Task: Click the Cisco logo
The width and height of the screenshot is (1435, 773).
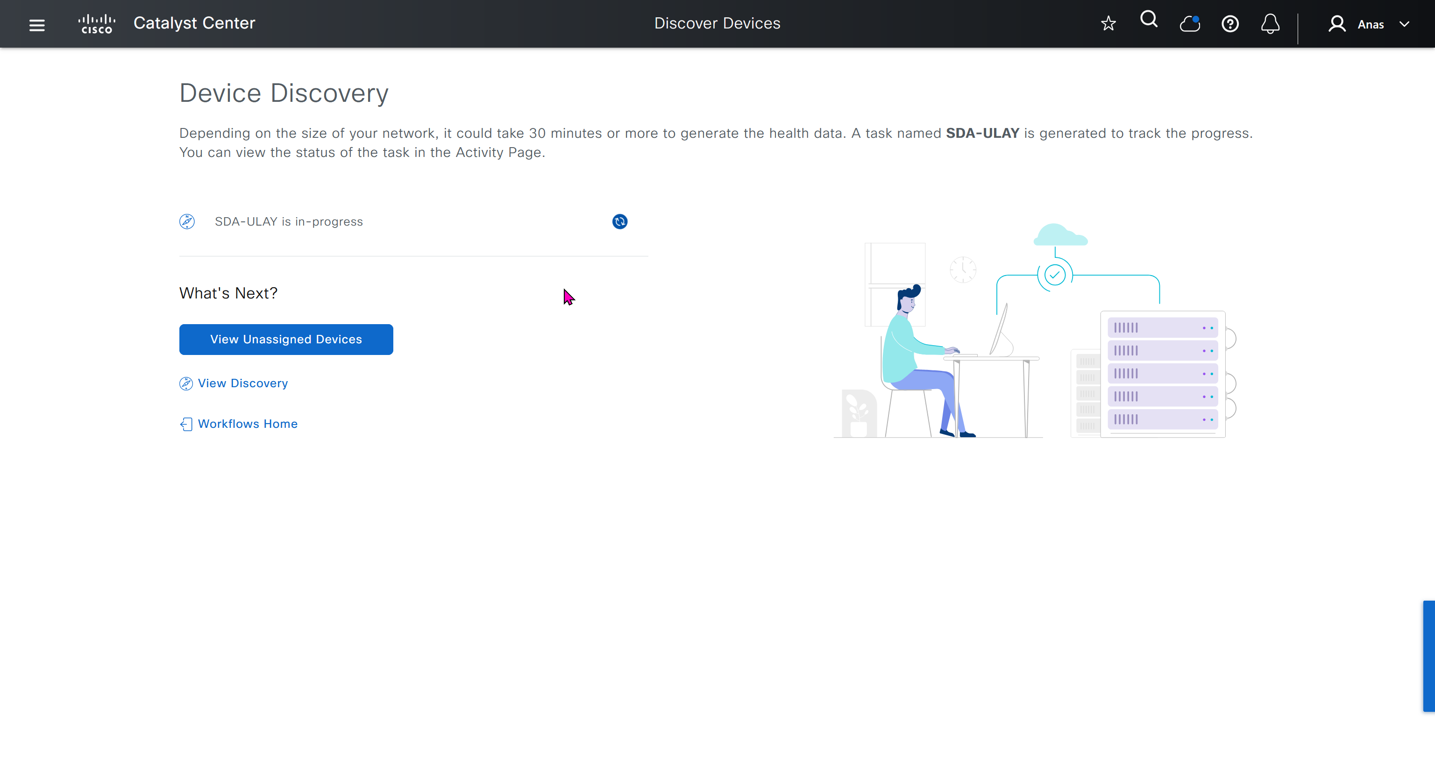Action: (97, 24)
